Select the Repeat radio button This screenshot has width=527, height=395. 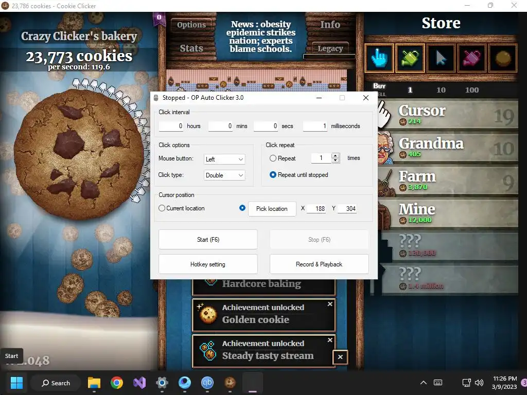pyautogui.click(x=273, y=158)
